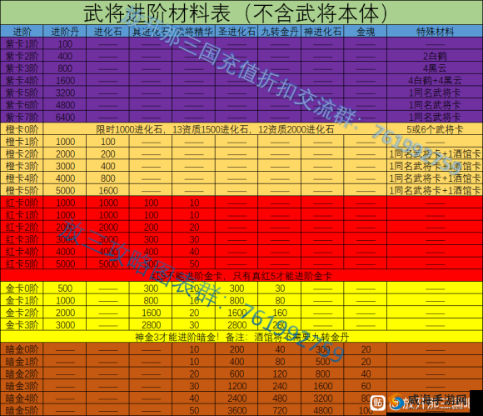Click the note about 真红5才能进阶金卡
The width and height of the screenshot is (483, 416).
pos(242,276)
